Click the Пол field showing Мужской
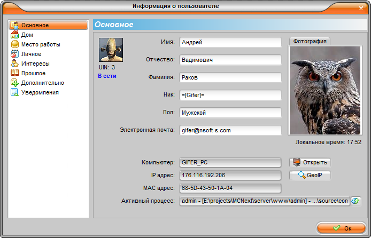 click(230, 113)
